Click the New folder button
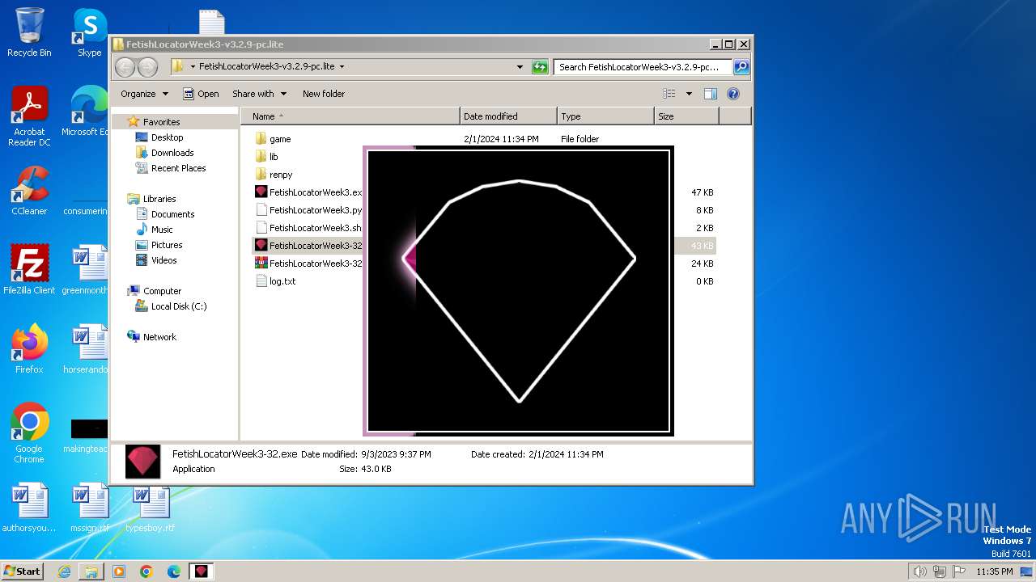The image size is (1036, 582). coord(324,94)
